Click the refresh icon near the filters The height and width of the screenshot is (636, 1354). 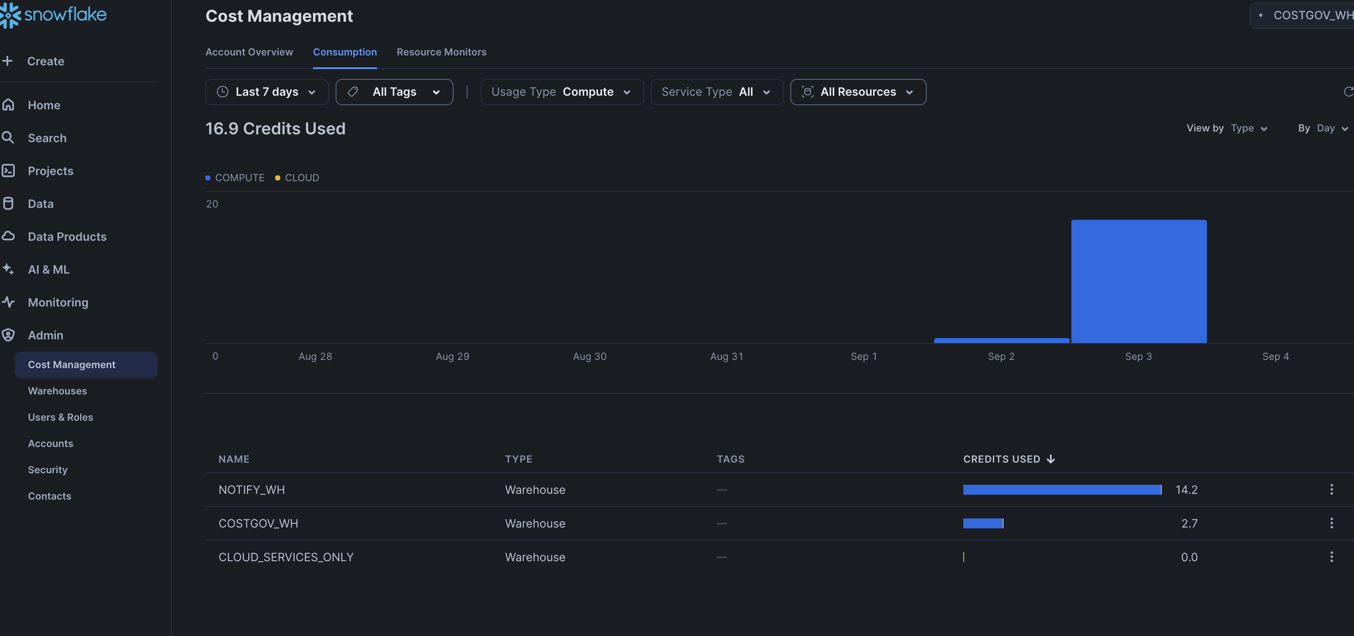[1348, 92]
